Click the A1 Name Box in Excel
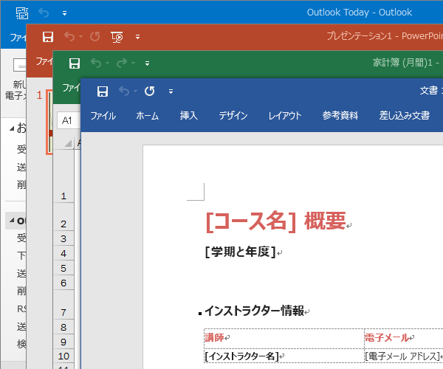Viewport: 443px width, 369px height. 68,120
